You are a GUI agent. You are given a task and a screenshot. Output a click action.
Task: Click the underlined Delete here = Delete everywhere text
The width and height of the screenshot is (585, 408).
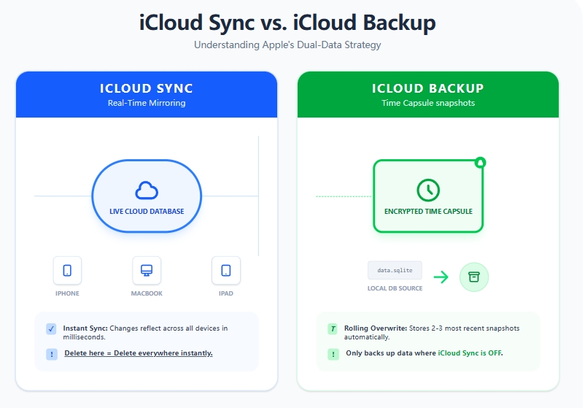coord(139,353)
